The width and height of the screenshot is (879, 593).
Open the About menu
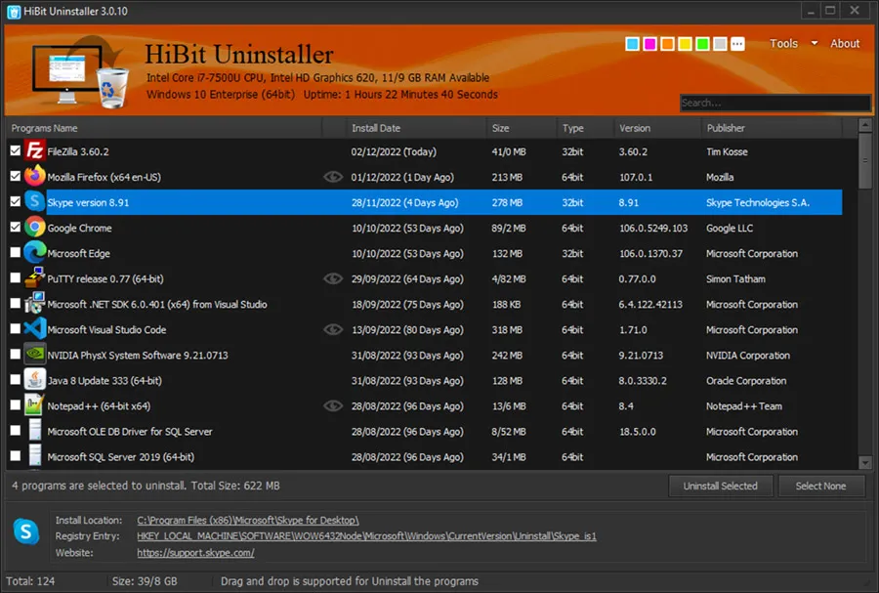(845, 43)
